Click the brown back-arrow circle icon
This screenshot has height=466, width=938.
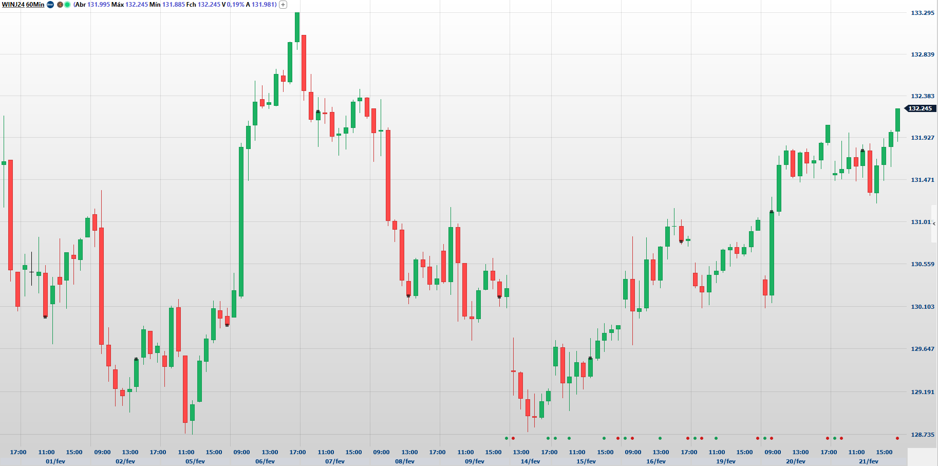[x=60, y=5]
